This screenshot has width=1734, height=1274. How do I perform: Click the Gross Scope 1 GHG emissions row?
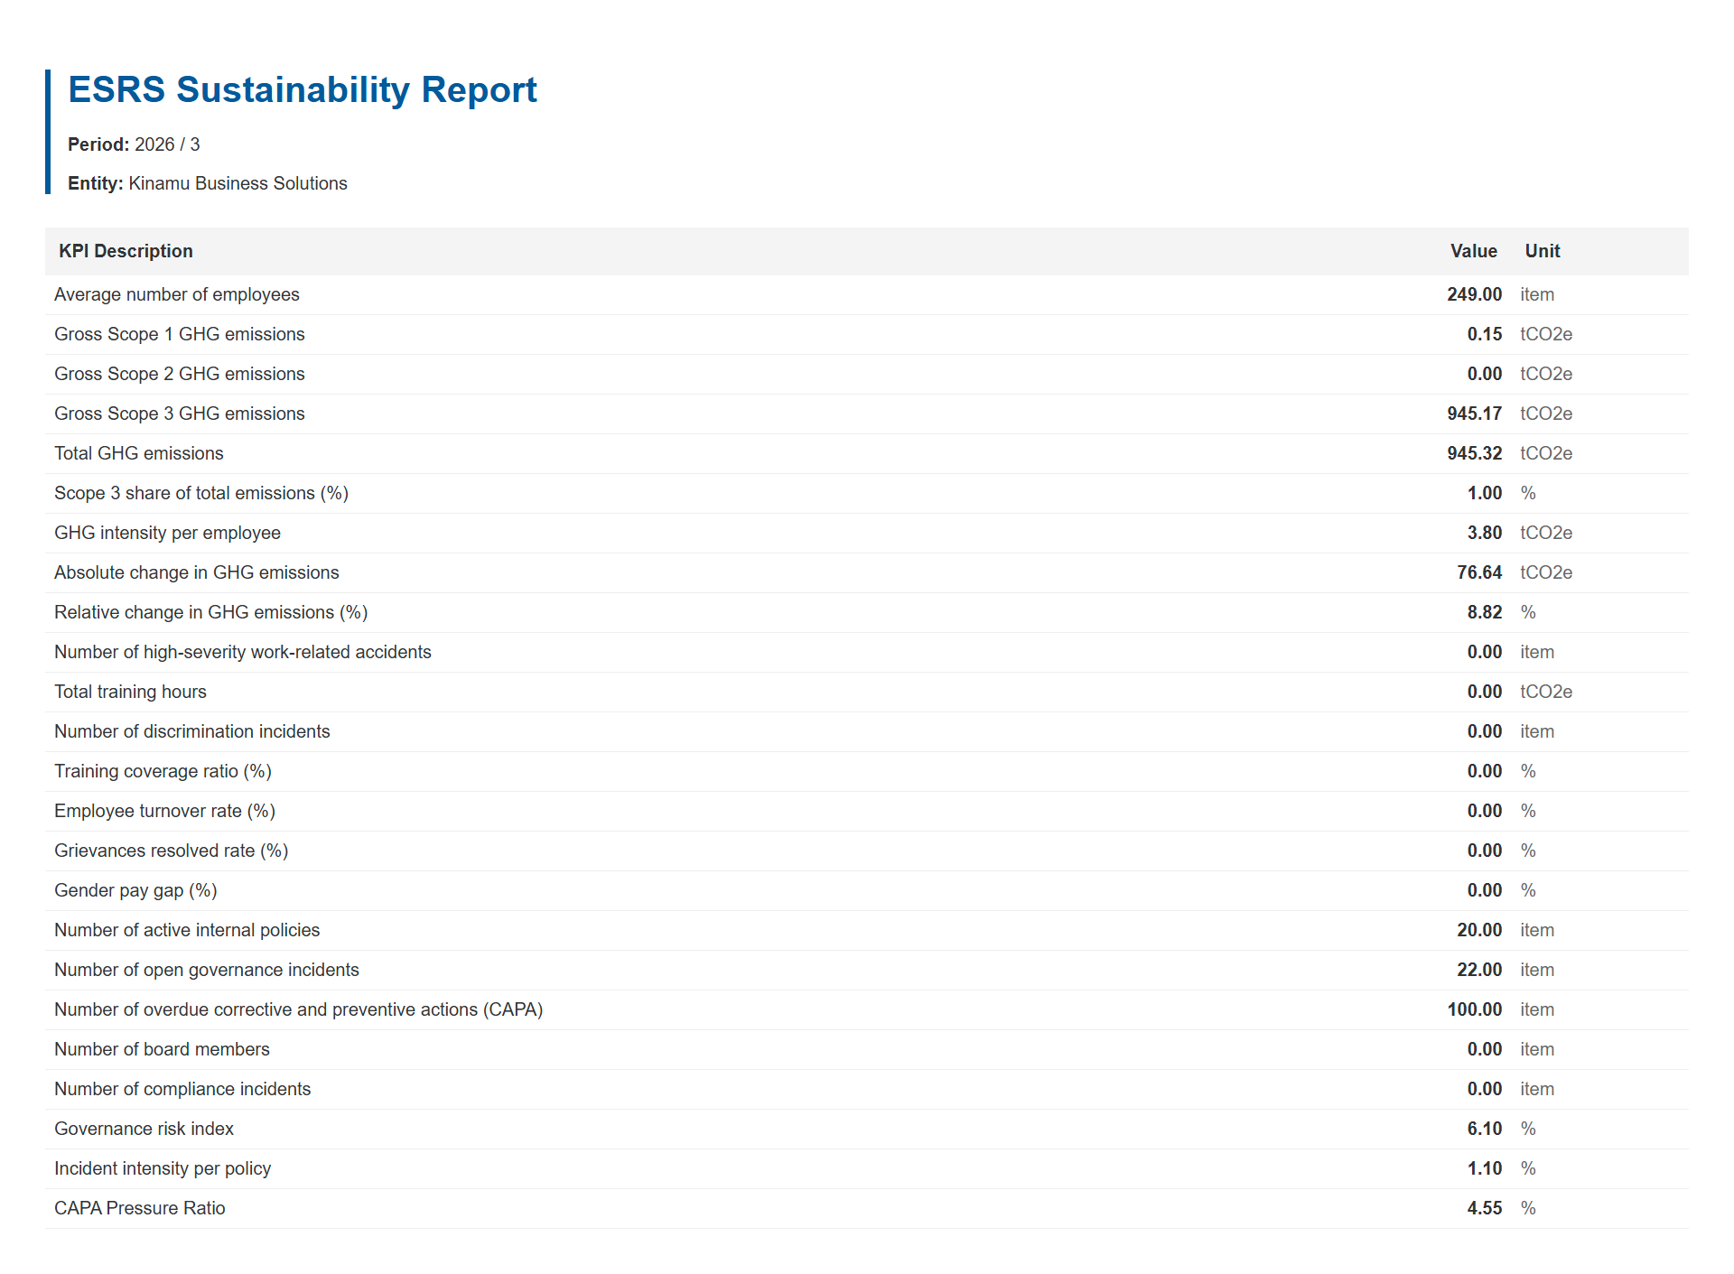tap(867, 334)
